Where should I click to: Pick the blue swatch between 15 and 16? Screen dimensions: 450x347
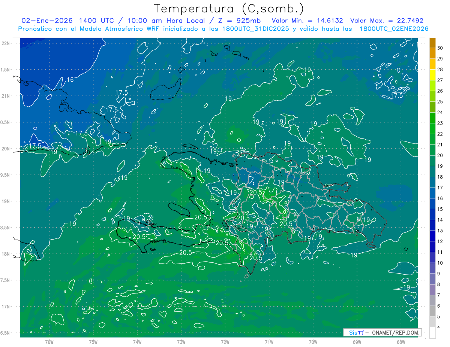(432, 204)
